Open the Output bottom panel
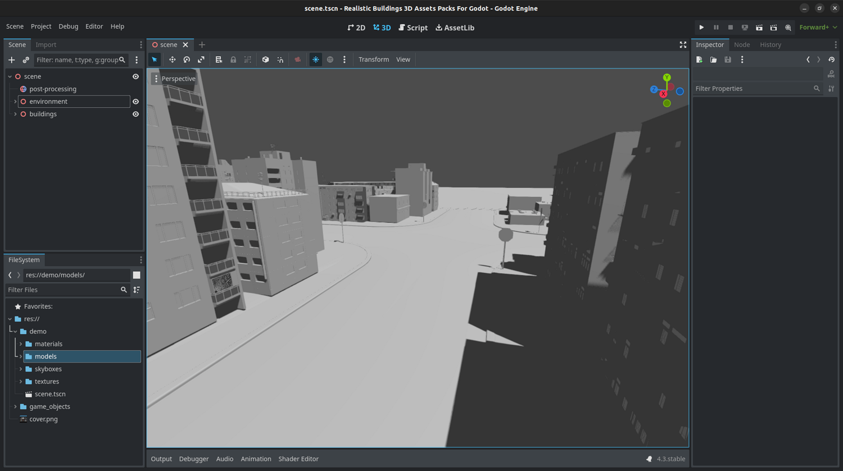The width and height of the screenshot is (843, 471). [x=161, y=459]
